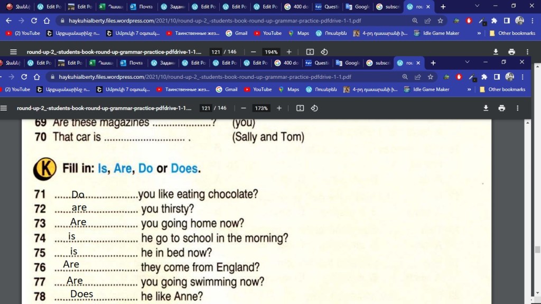Toggle hamburger sidebar in the 194% toolbar
541x304 pixels.
click(14, 52)
